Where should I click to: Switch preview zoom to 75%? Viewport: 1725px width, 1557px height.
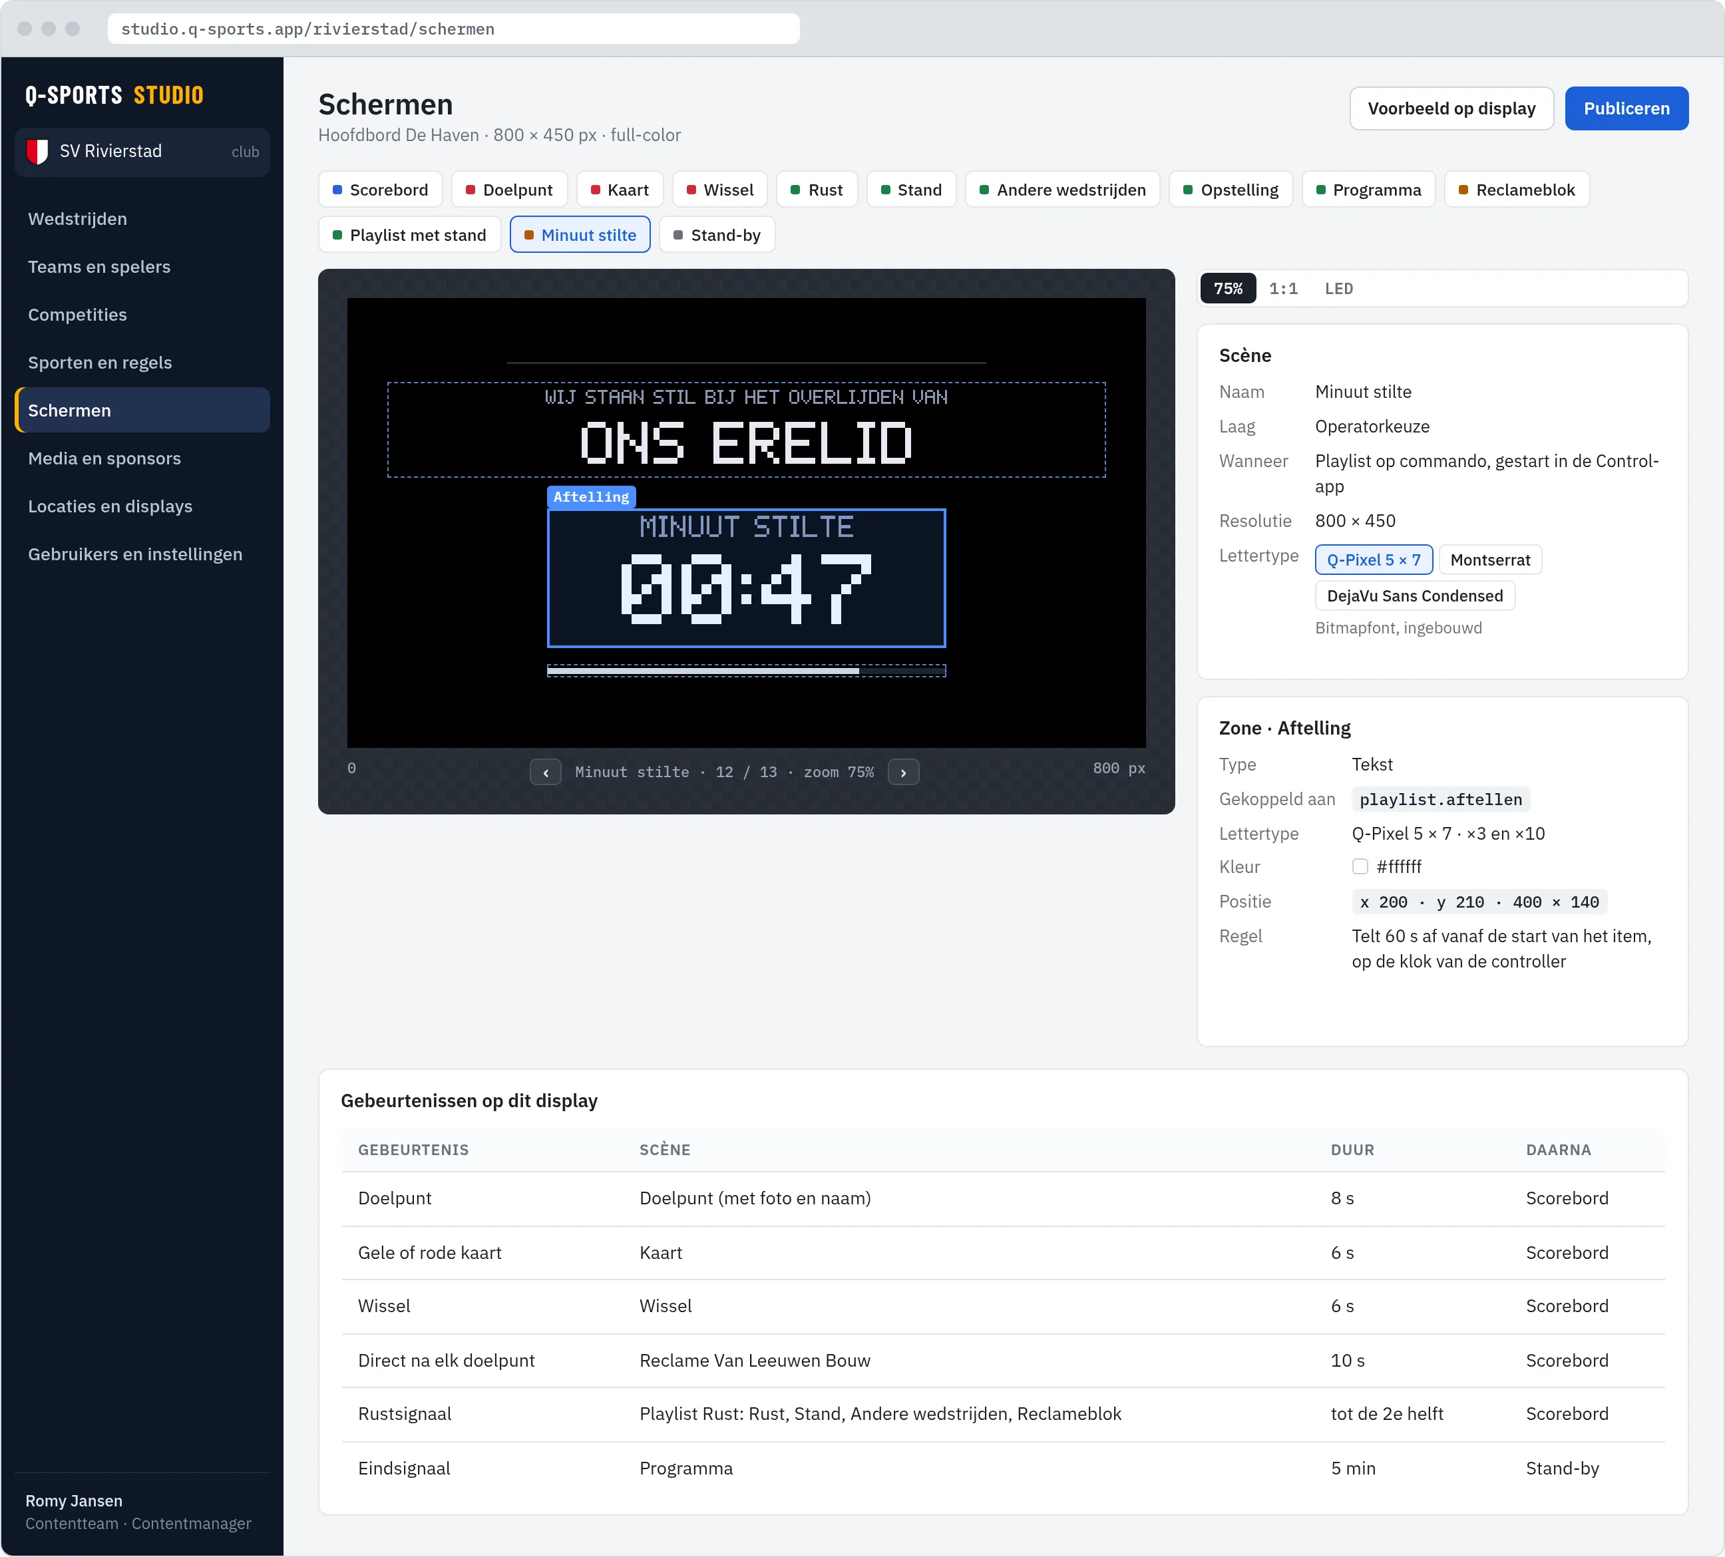coord(1228,289)
